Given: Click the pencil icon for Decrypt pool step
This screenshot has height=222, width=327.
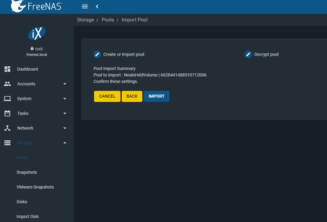Looking at the screenshot, I should point(248,54).
